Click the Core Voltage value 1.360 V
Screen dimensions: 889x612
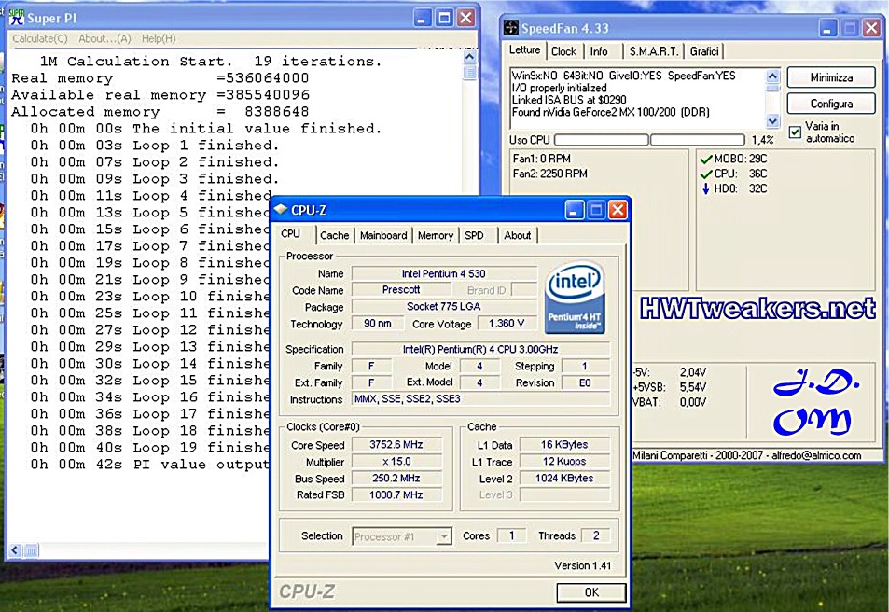[x=507, y=324]
